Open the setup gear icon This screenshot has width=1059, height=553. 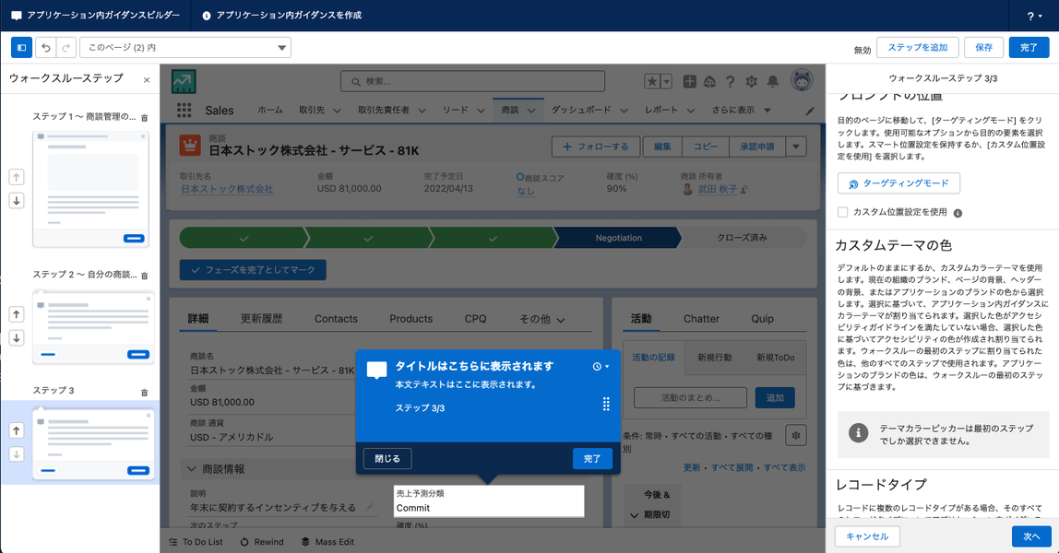751,82
